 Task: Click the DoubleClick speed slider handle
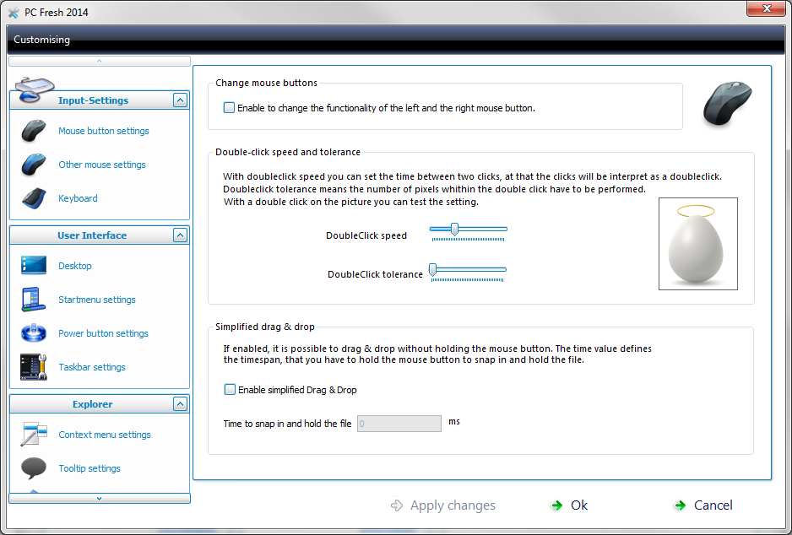[454, 230]
